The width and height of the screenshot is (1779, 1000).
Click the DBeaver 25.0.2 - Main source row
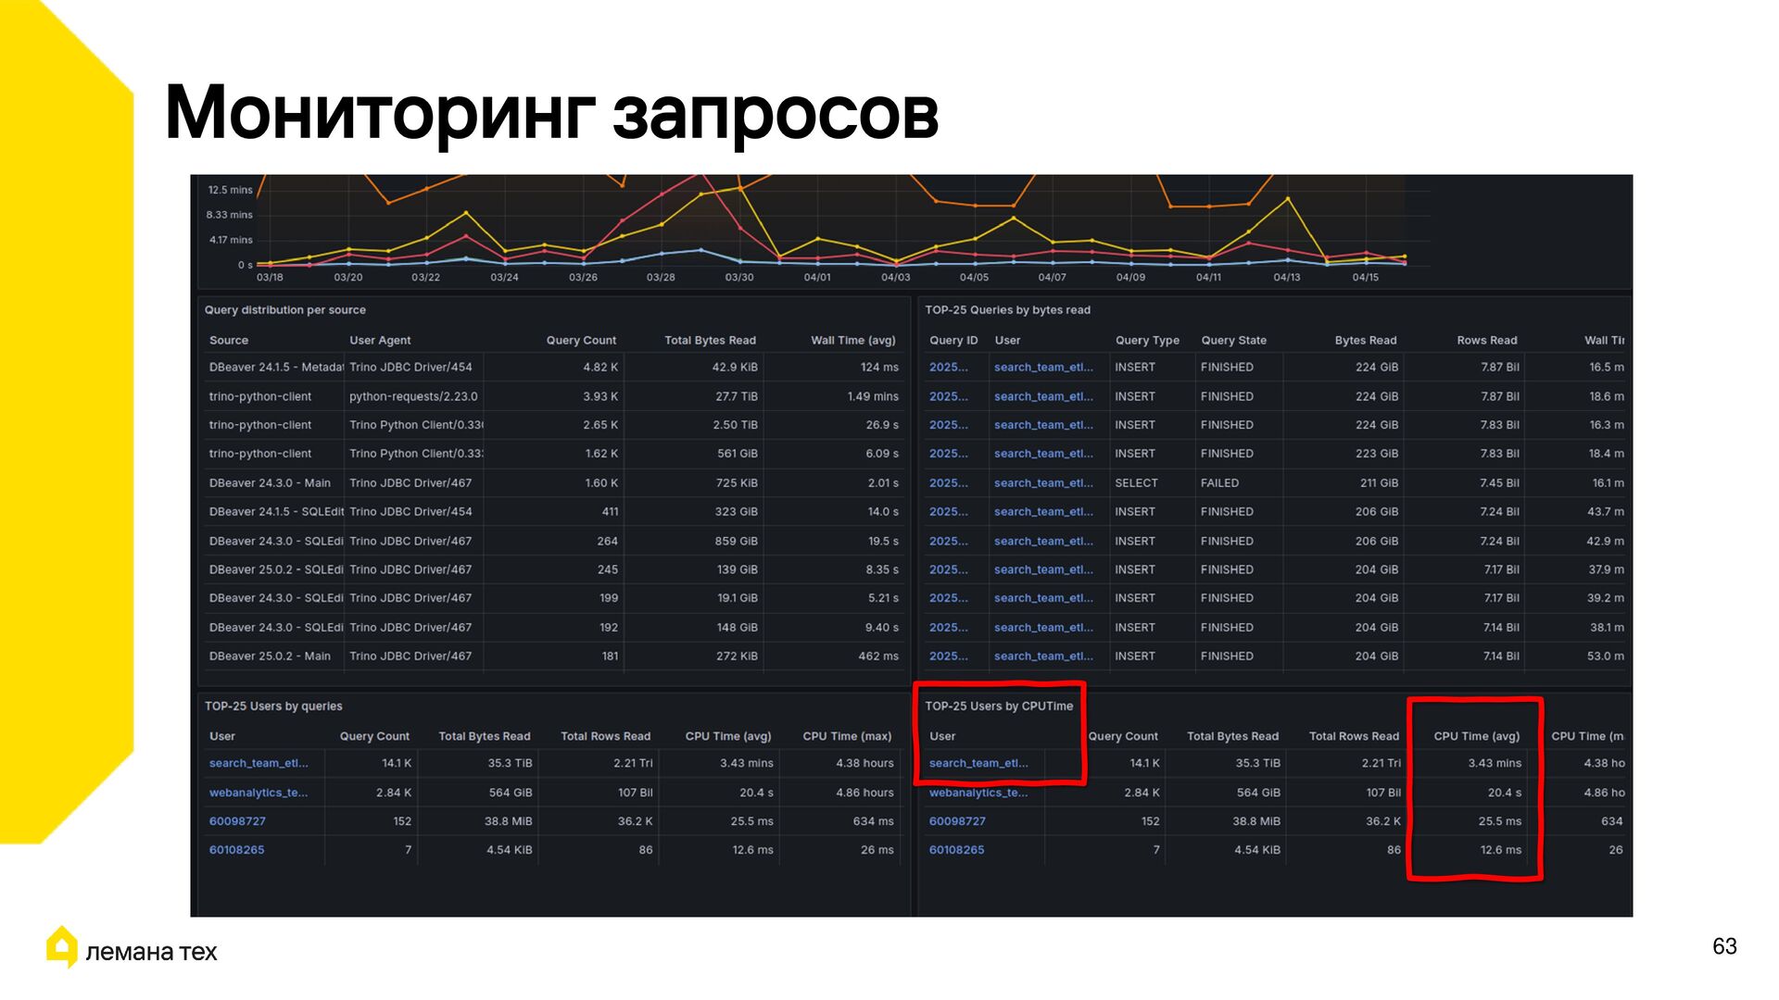(x=270, y=656)
